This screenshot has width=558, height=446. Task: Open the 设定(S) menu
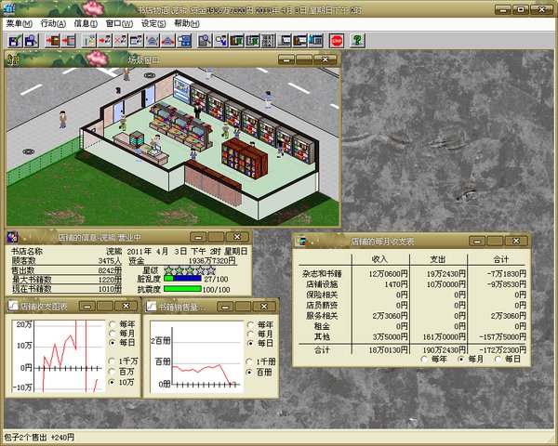153,24
